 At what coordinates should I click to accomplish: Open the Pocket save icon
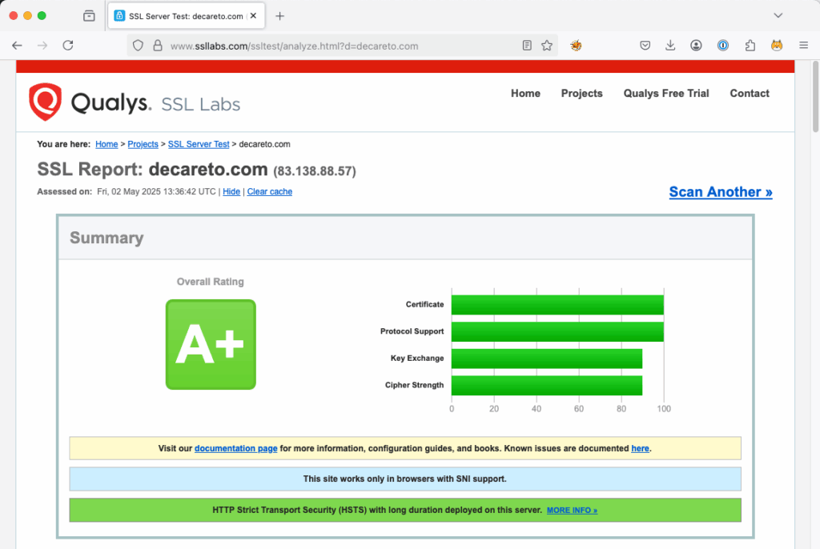[645, 46]
